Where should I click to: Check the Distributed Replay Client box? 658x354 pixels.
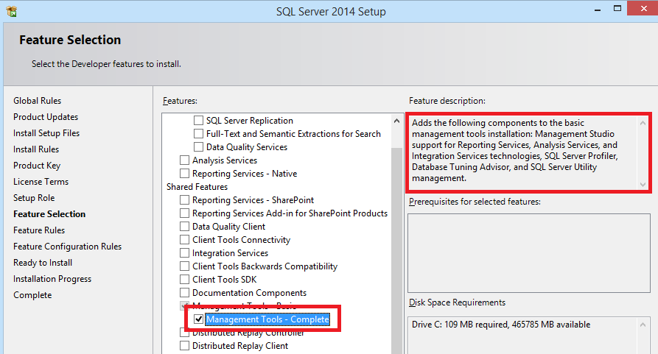pyautogui.click(x=184, y=346)
